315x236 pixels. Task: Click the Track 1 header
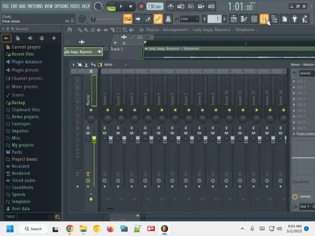pyautogui.click(x=126, y=53)
